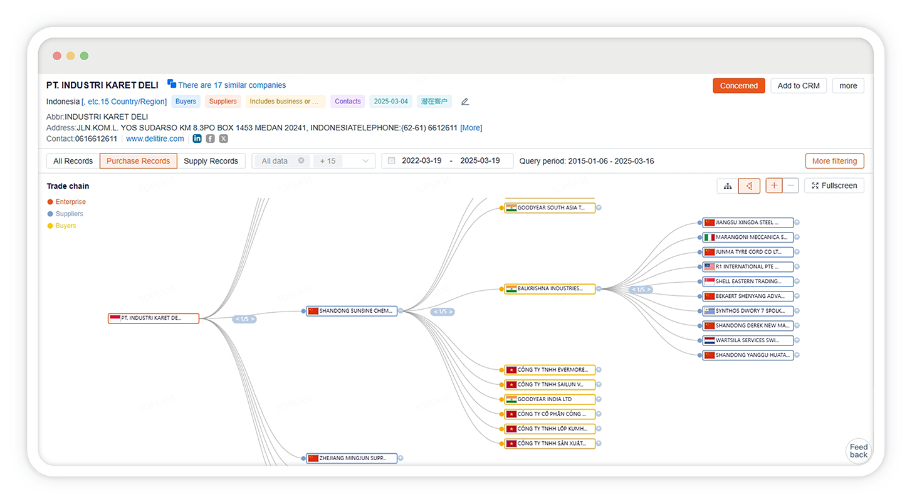Zoom in with the plus icon
The image size is (912, 504).
pos(774,186)
